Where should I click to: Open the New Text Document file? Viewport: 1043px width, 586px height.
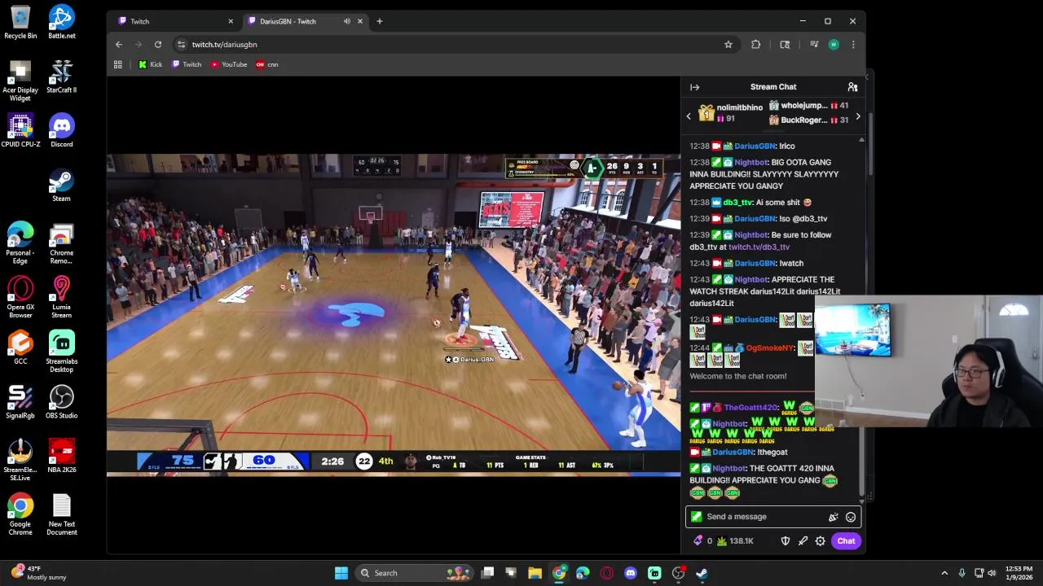pos(61,514)
